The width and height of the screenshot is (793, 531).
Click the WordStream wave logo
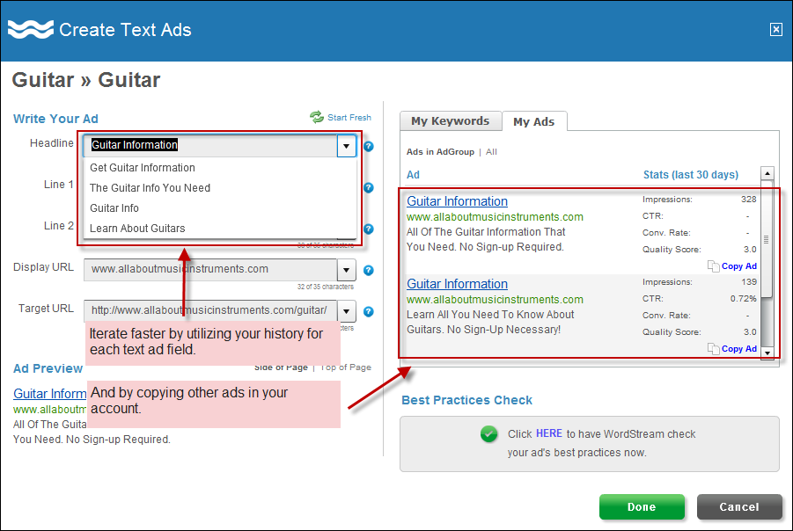point(32,28)
